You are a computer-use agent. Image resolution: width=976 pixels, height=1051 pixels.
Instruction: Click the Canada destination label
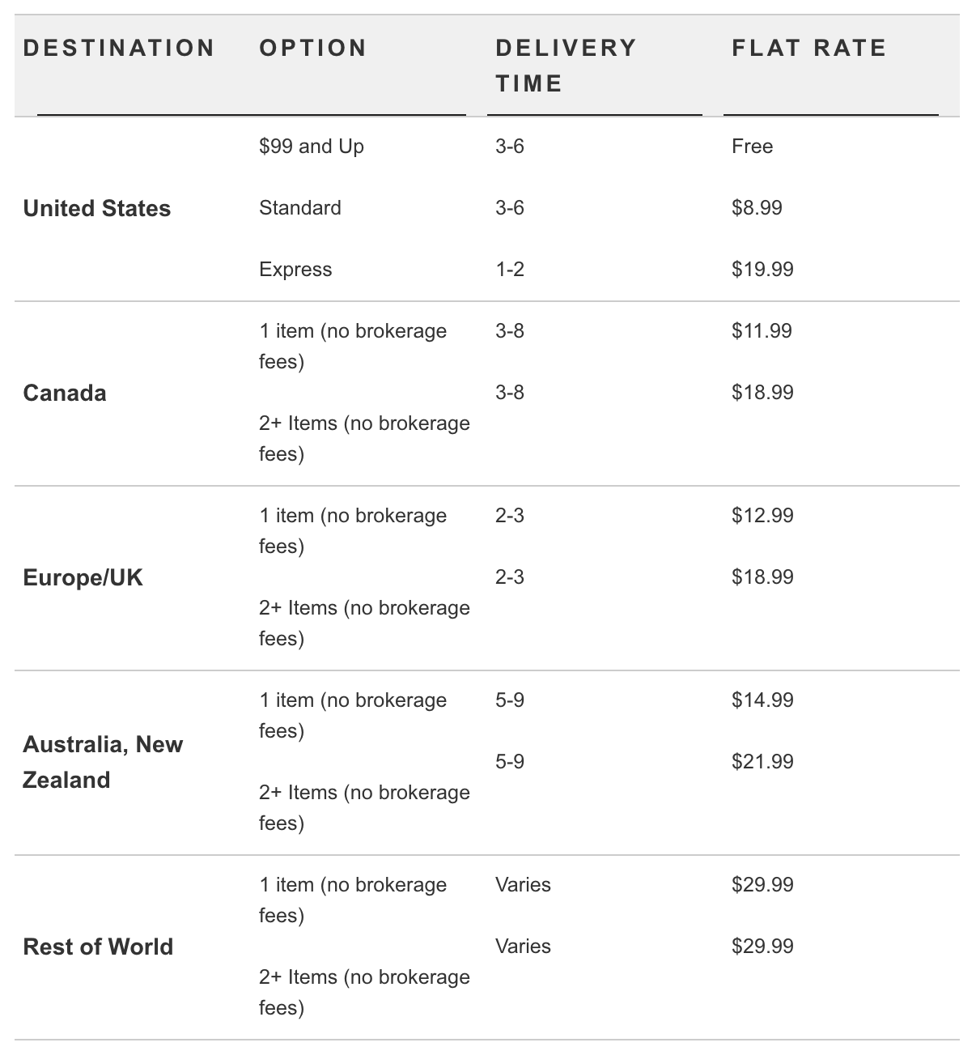pos(65,394)
